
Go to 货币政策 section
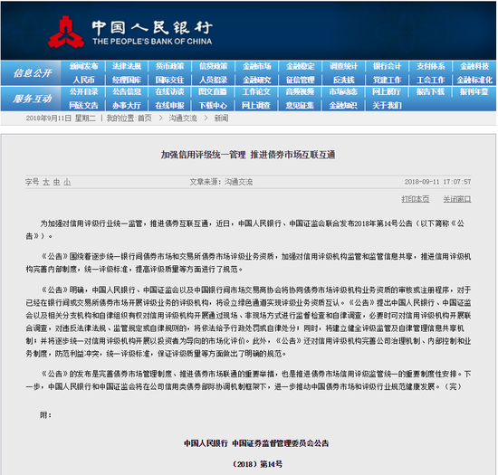click(170, 66)
